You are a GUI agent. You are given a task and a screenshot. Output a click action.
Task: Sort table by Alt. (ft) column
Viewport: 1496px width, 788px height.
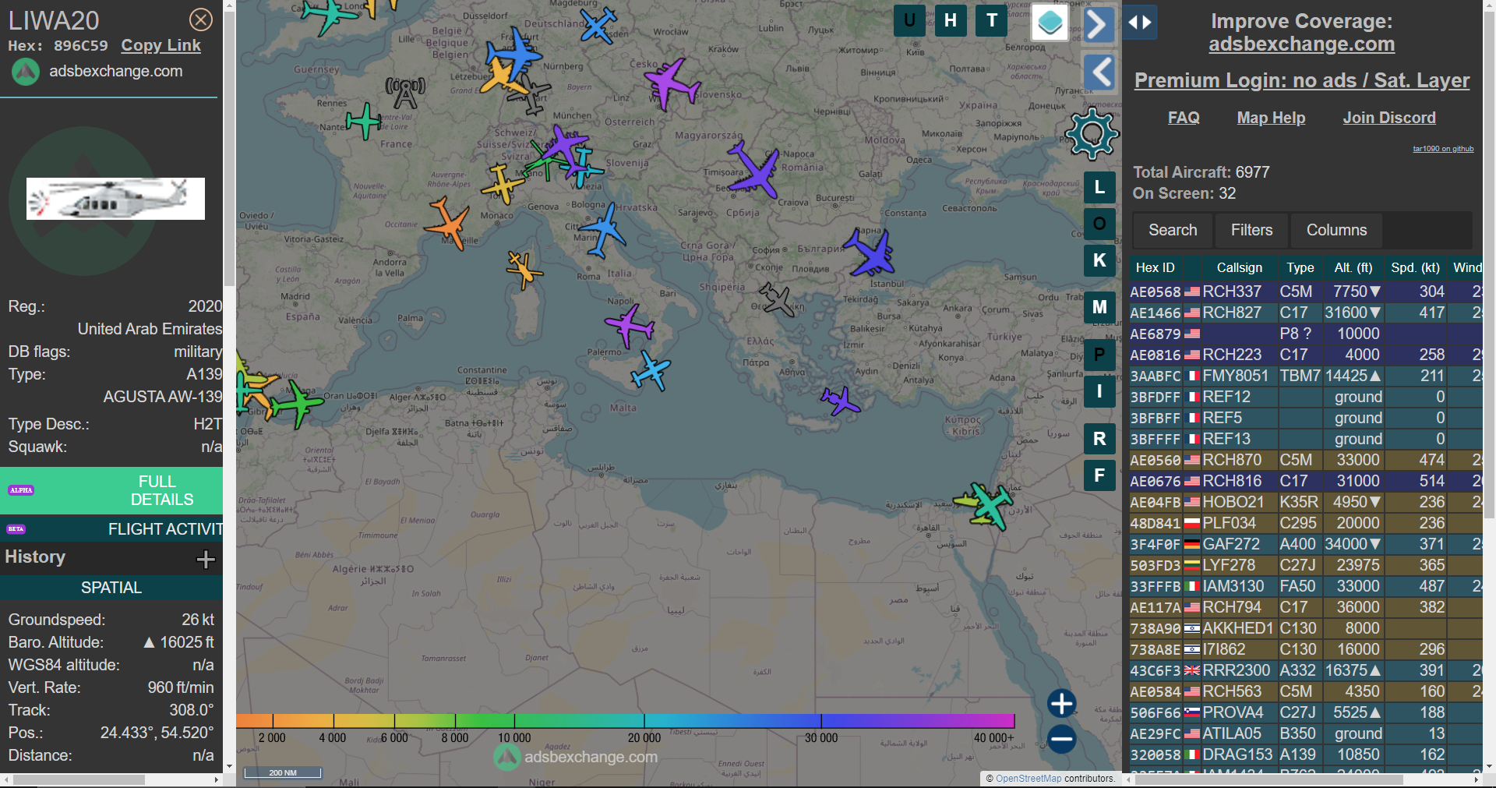(x=1353, y=267)
